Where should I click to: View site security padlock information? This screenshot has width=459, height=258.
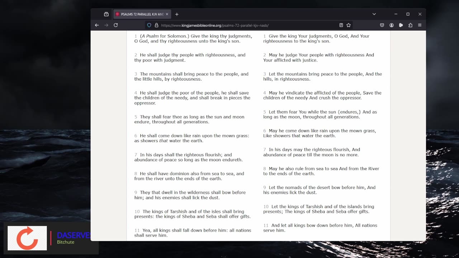point(156,25)
